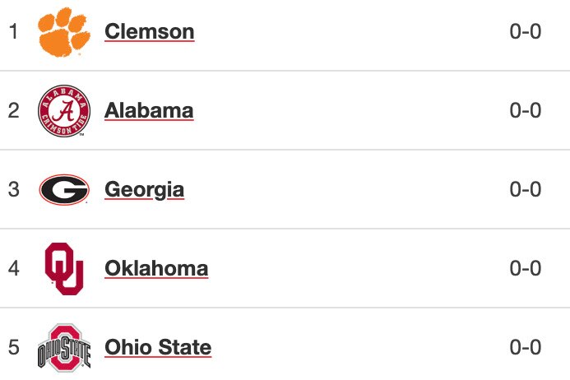Click the rank number 4 beside Oklahoma
Screen dimensions: 570x380
click(x=13, y=268)
